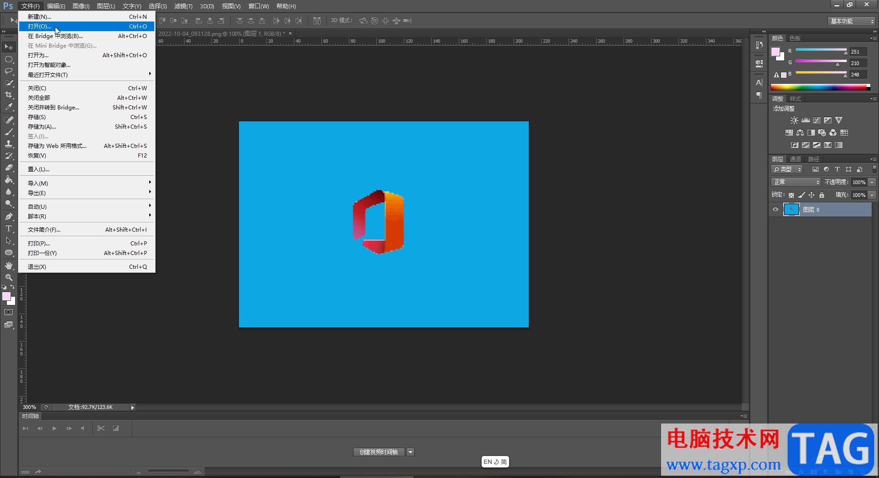Choose 置入(L)... menu entry
879x478 pixels.
87,169
